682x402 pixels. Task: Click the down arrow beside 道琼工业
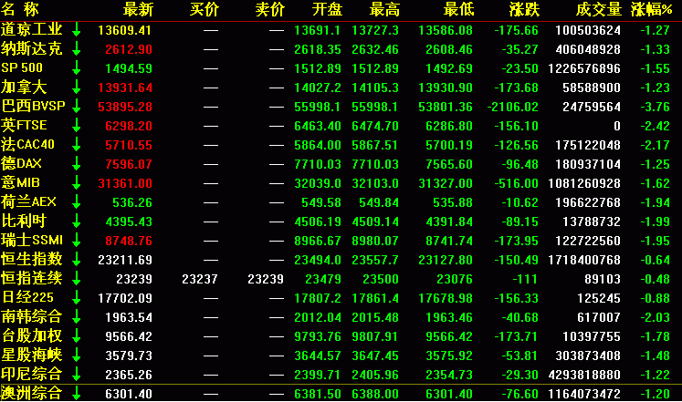point(77,29)
